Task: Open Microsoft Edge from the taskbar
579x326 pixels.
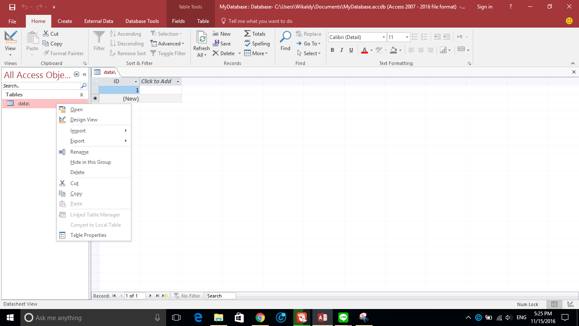Action: pos(198,318)
